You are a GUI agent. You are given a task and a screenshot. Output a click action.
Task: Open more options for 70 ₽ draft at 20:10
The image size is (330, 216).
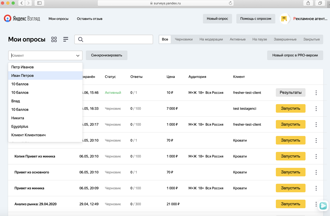click(316, 140)
